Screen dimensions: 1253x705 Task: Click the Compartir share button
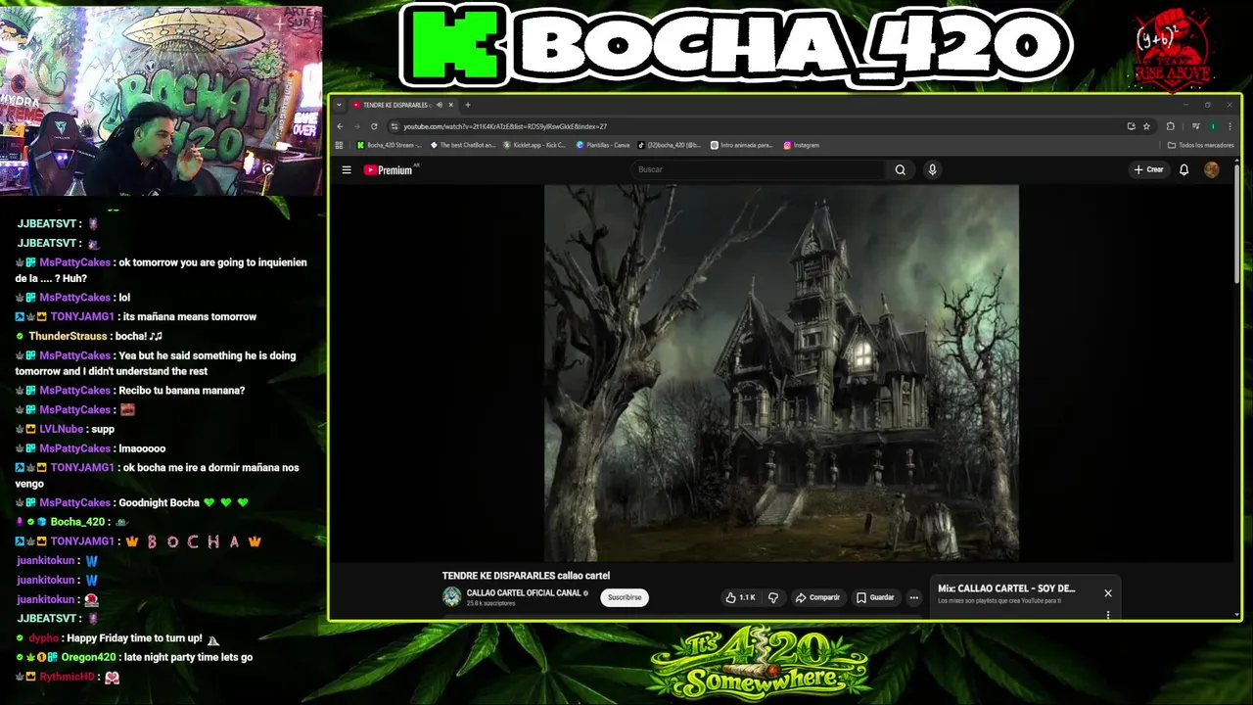tap(817, 597)
